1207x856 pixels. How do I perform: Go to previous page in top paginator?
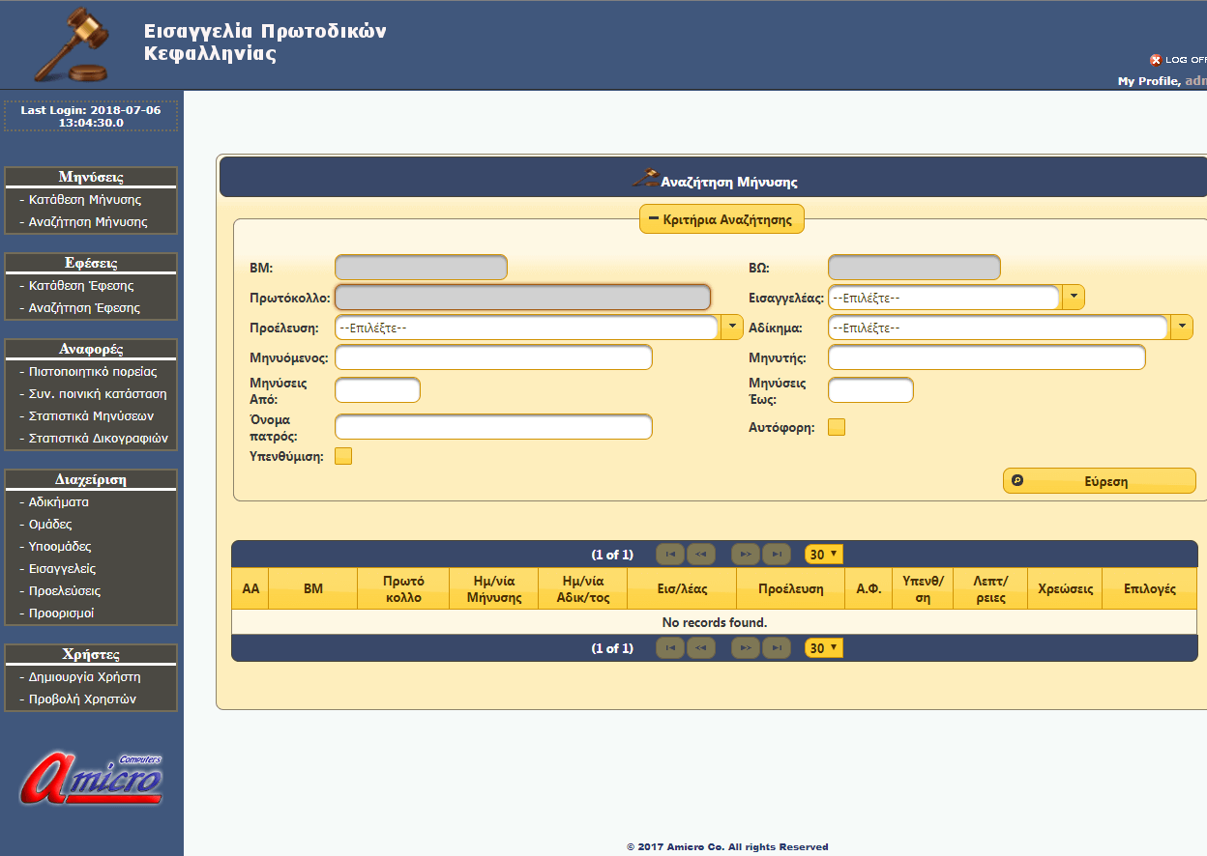pos(700,555)
